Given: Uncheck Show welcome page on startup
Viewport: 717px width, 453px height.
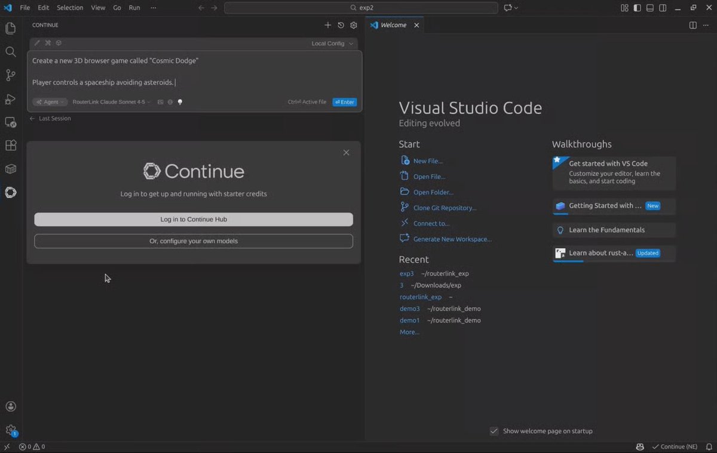Looking at the screenshot, I should [x=494, y=431].
